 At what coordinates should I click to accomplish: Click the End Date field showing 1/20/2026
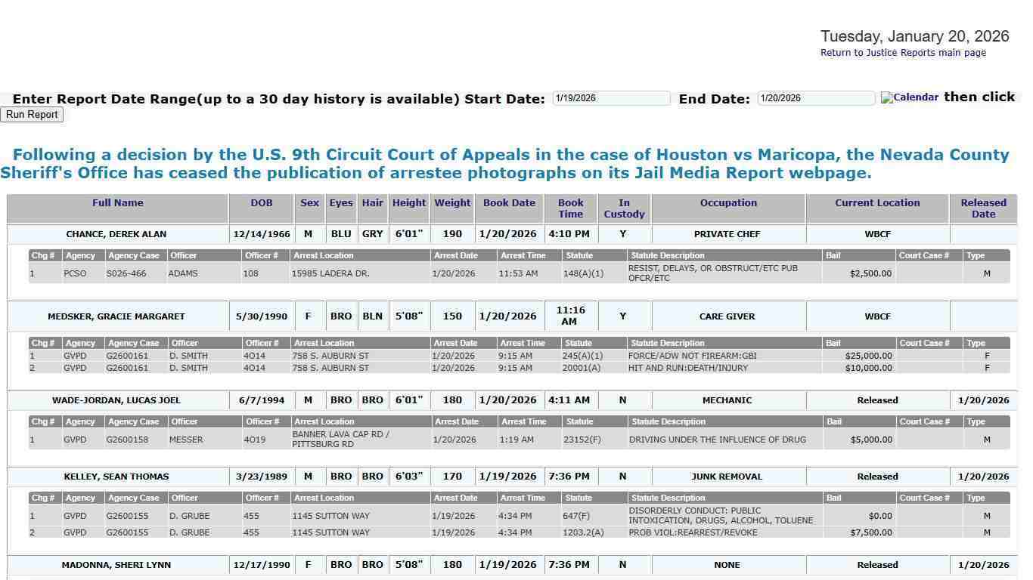[x=815, y=97]
